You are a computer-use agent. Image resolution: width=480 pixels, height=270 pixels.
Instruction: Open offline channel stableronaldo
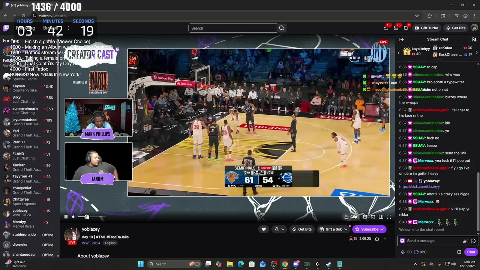[29, 235]
